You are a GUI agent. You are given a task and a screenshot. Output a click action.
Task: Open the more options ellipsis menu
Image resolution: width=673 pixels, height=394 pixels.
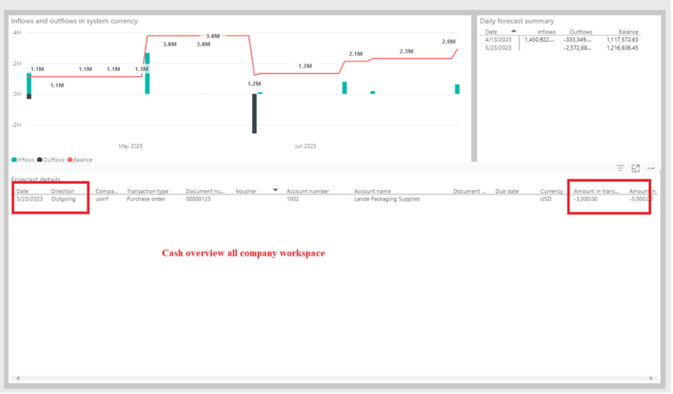point(651,168)
